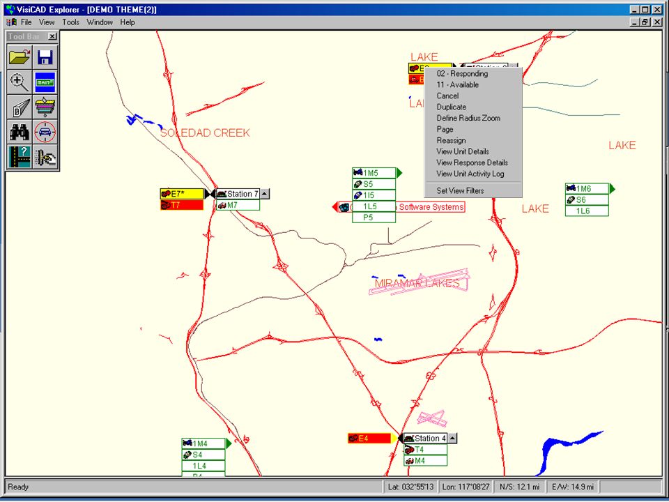Click the M4 medic unit under Station 4
This screenshot has width=669, height=502.
425,461
